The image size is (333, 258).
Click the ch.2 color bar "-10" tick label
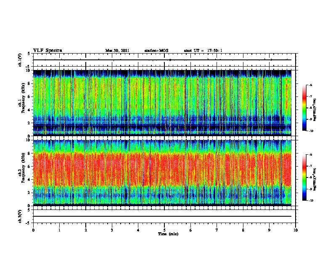tap(311, 201)
